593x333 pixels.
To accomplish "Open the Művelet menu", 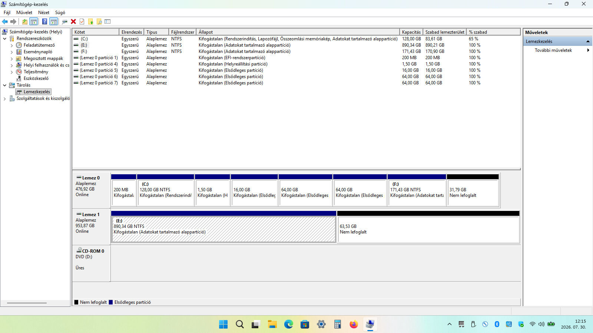I will [24, 13].
